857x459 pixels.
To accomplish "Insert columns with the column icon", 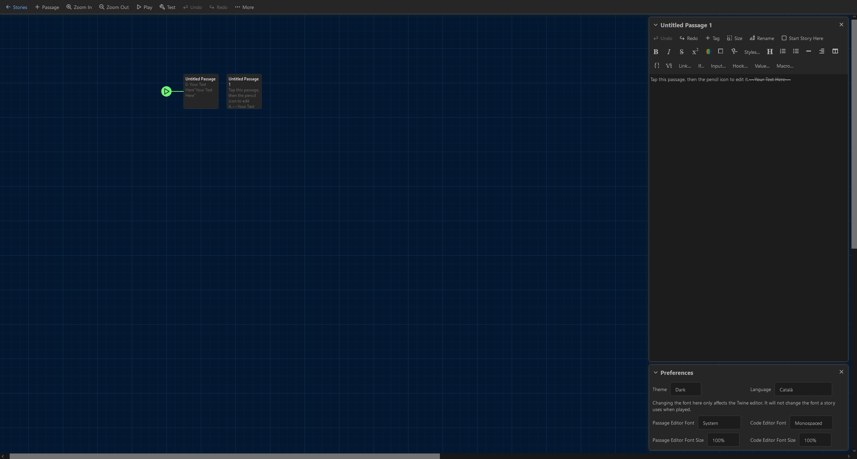I will (x=835, y=51).
